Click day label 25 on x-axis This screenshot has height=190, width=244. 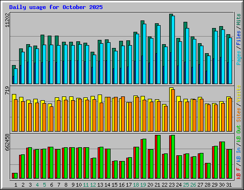tap(186, 185)
